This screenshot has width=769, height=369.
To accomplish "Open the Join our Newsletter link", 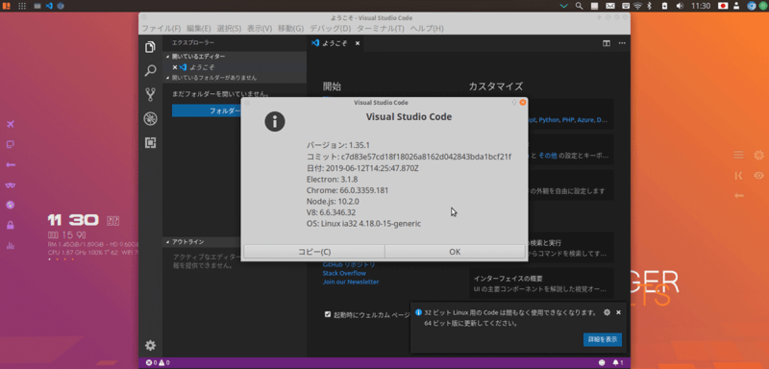I will [x=351, y=282].
